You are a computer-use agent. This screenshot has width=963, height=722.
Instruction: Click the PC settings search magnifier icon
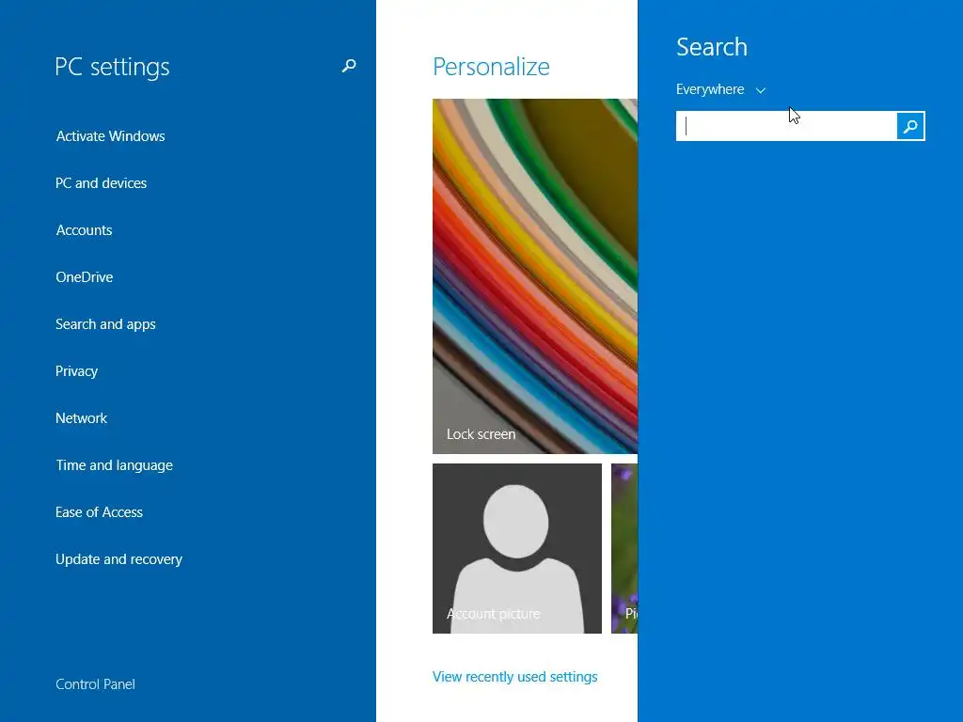coord(349,66)
